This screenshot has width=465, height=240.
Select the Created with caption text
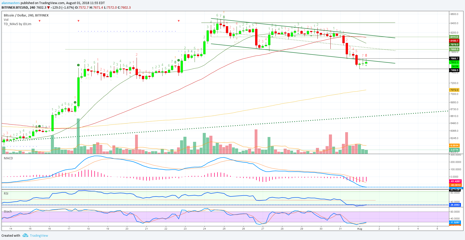click(11, 235)
